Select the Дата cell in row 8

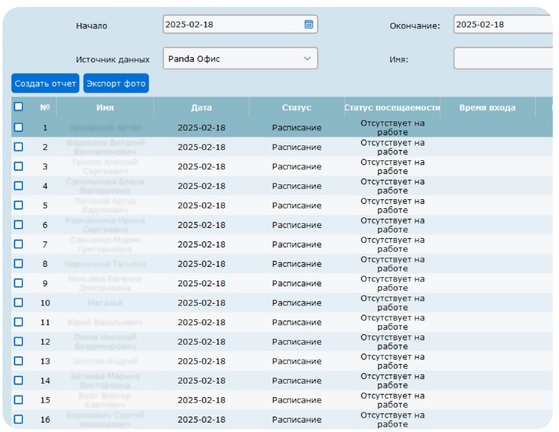coord(201,264)
